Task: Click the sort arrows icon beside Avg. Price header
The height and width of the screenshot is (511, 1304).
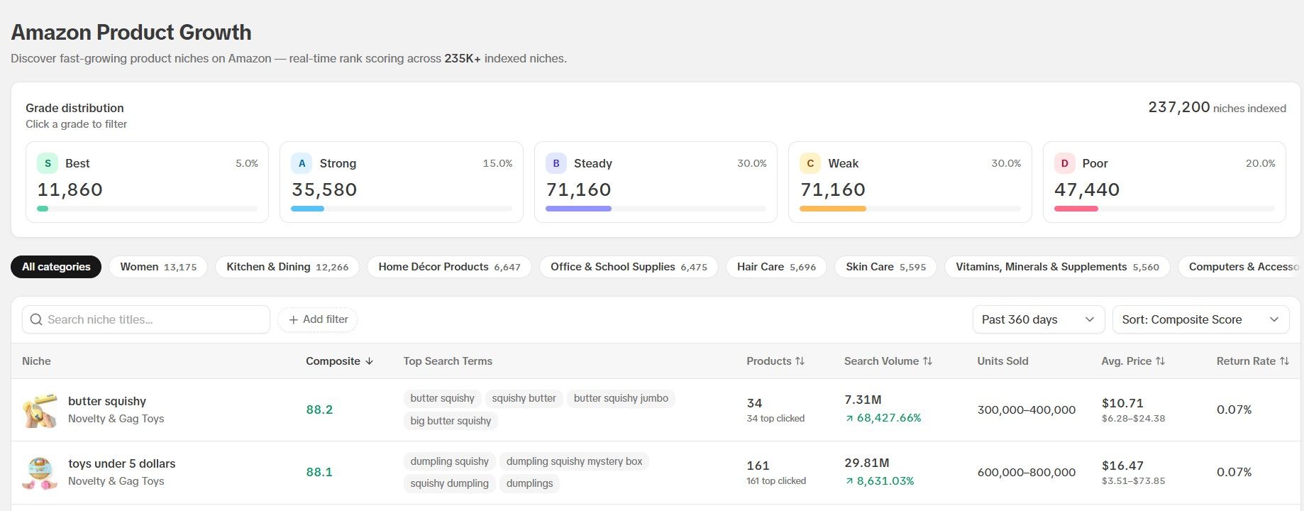Action: (1160, 361)
